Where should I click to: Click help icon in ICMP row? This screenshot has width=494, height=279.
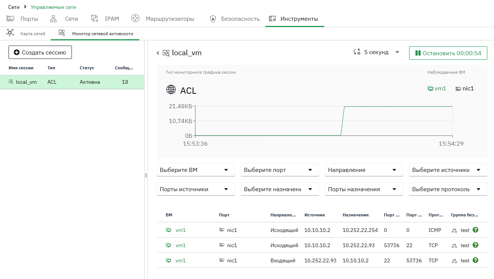pos(475,230)
